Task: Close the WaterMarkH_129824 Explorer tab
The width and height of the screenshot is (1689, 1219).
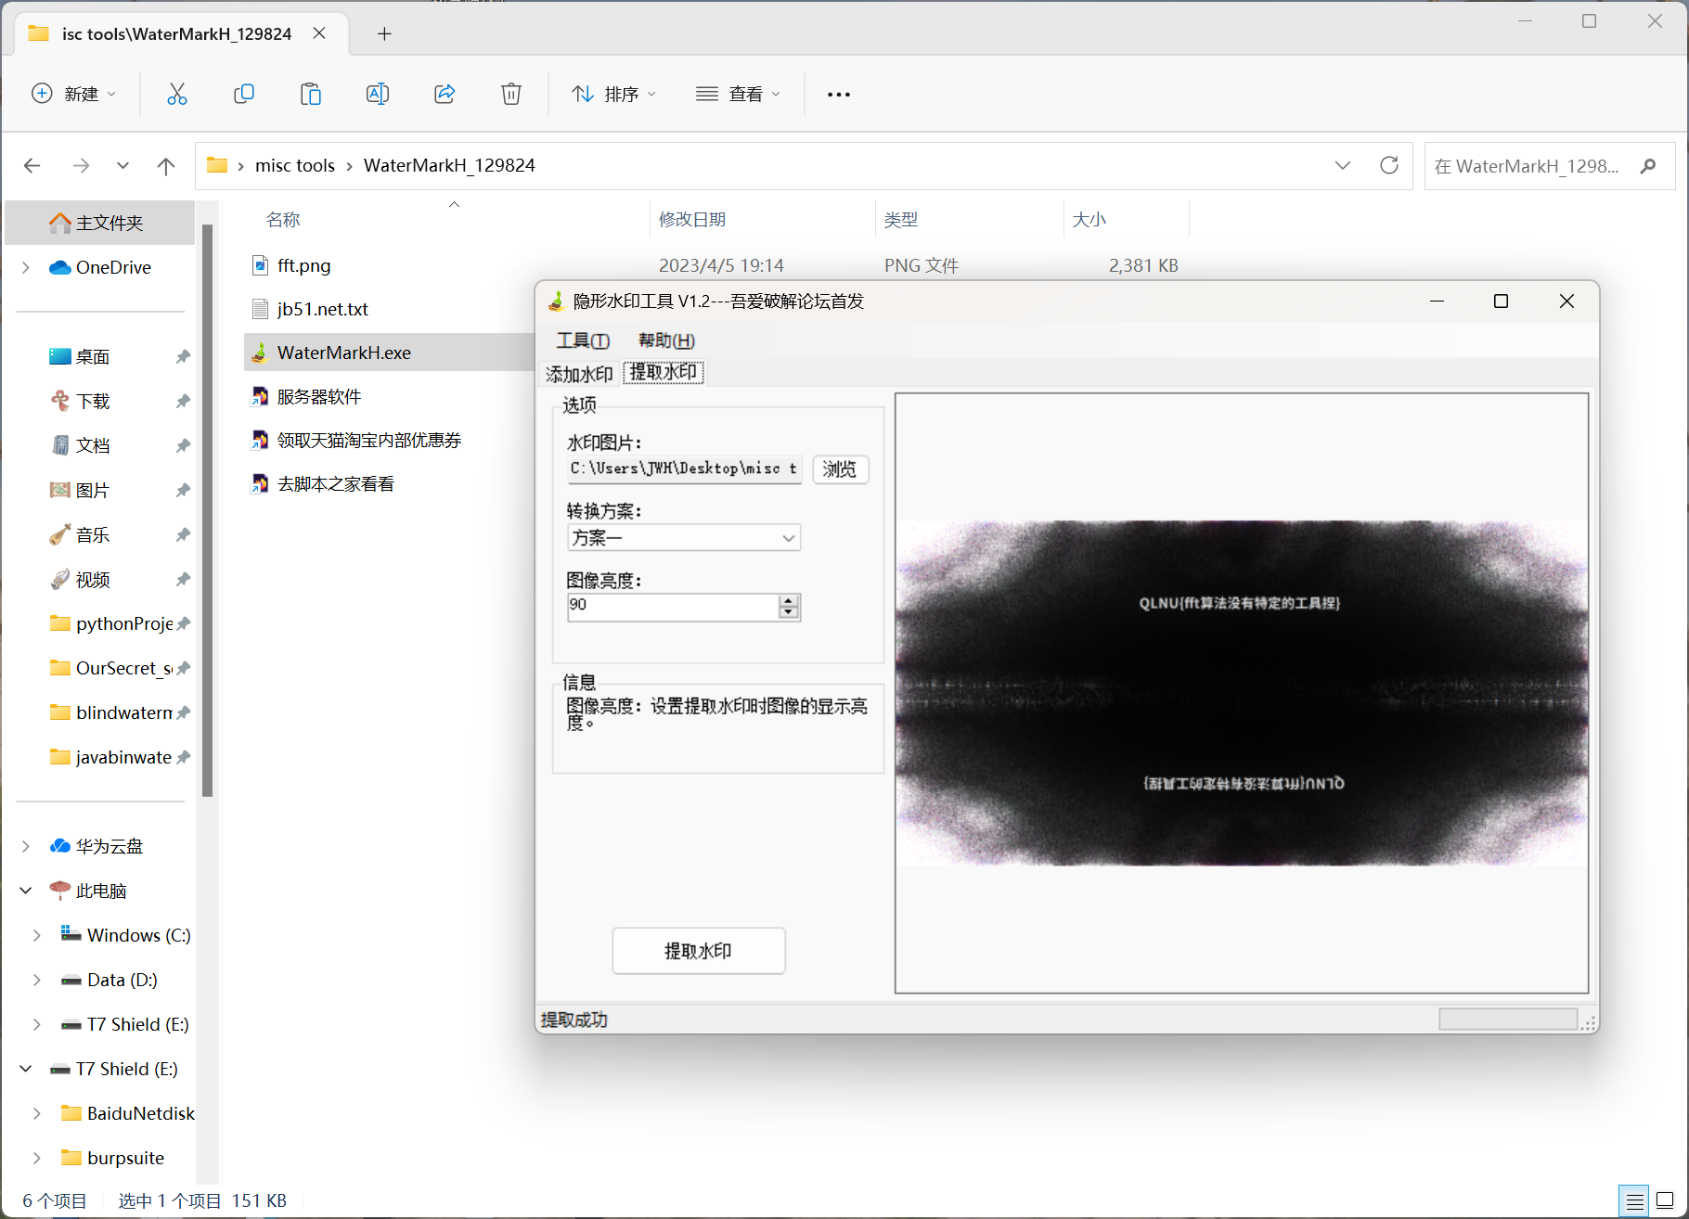Action: click(x=319, y=33)
